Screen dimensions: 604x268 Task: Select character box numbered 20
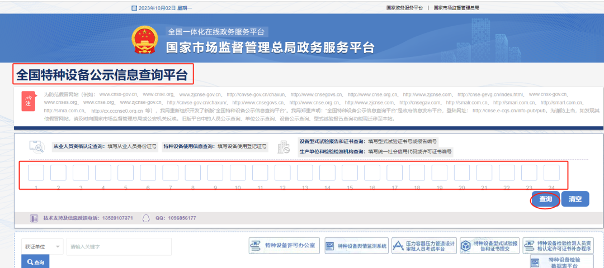pos(462,173)
